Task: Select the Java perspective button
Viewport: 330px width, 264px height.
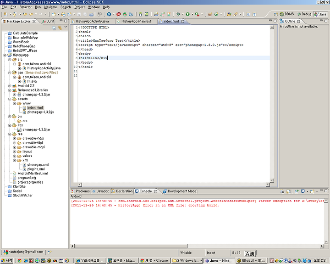Action: point(320,14)
